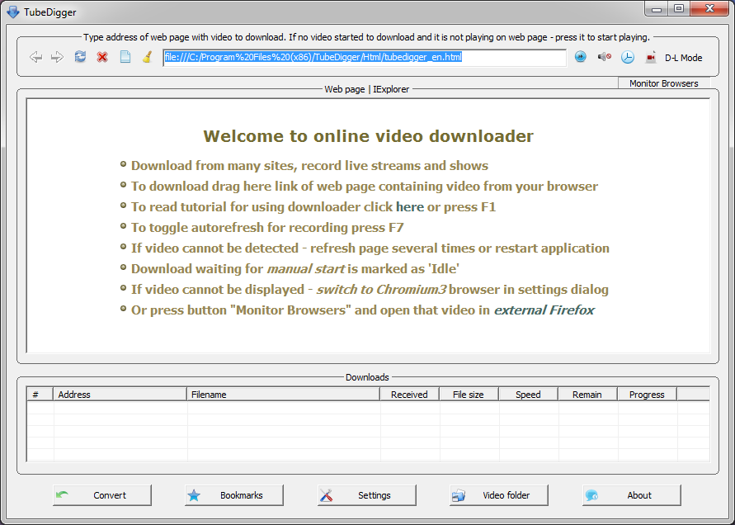Click the Address column header

coord(120,395)
